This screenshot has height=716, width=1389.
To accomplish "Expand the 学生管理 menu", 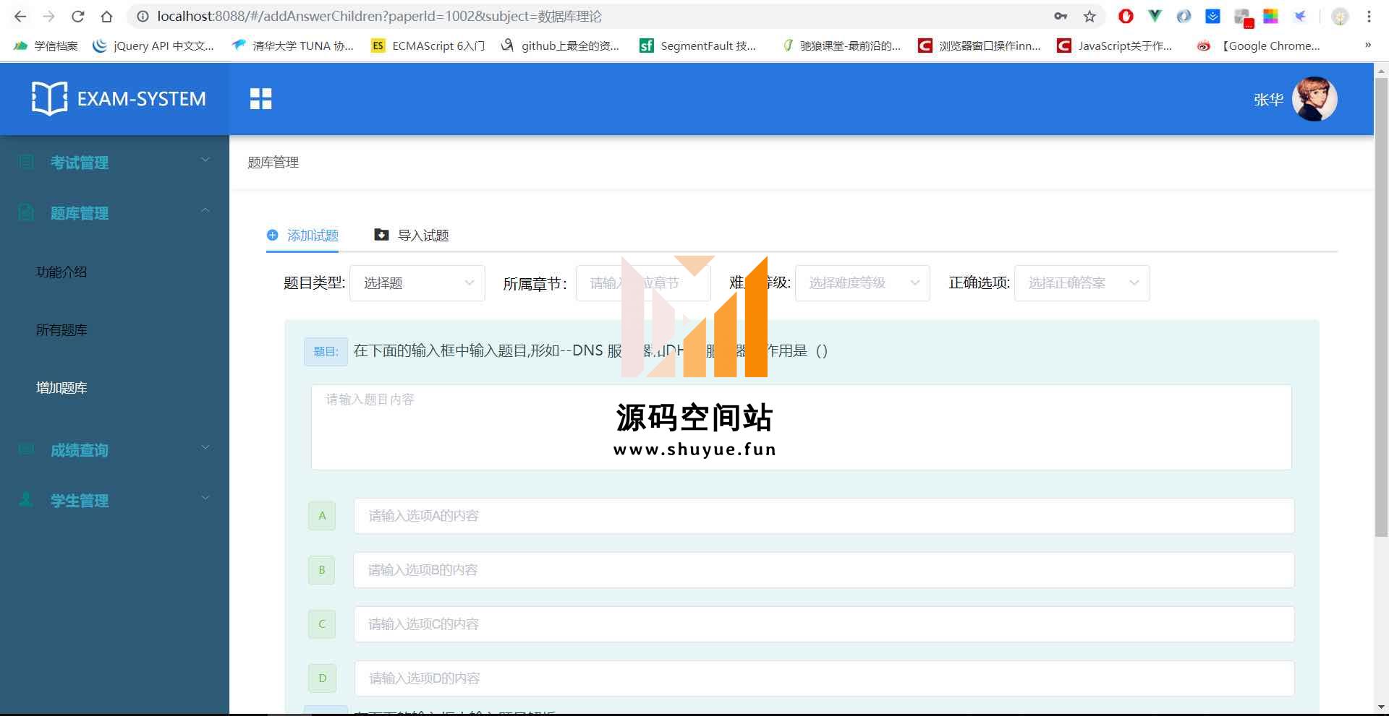I will point(114,500).
